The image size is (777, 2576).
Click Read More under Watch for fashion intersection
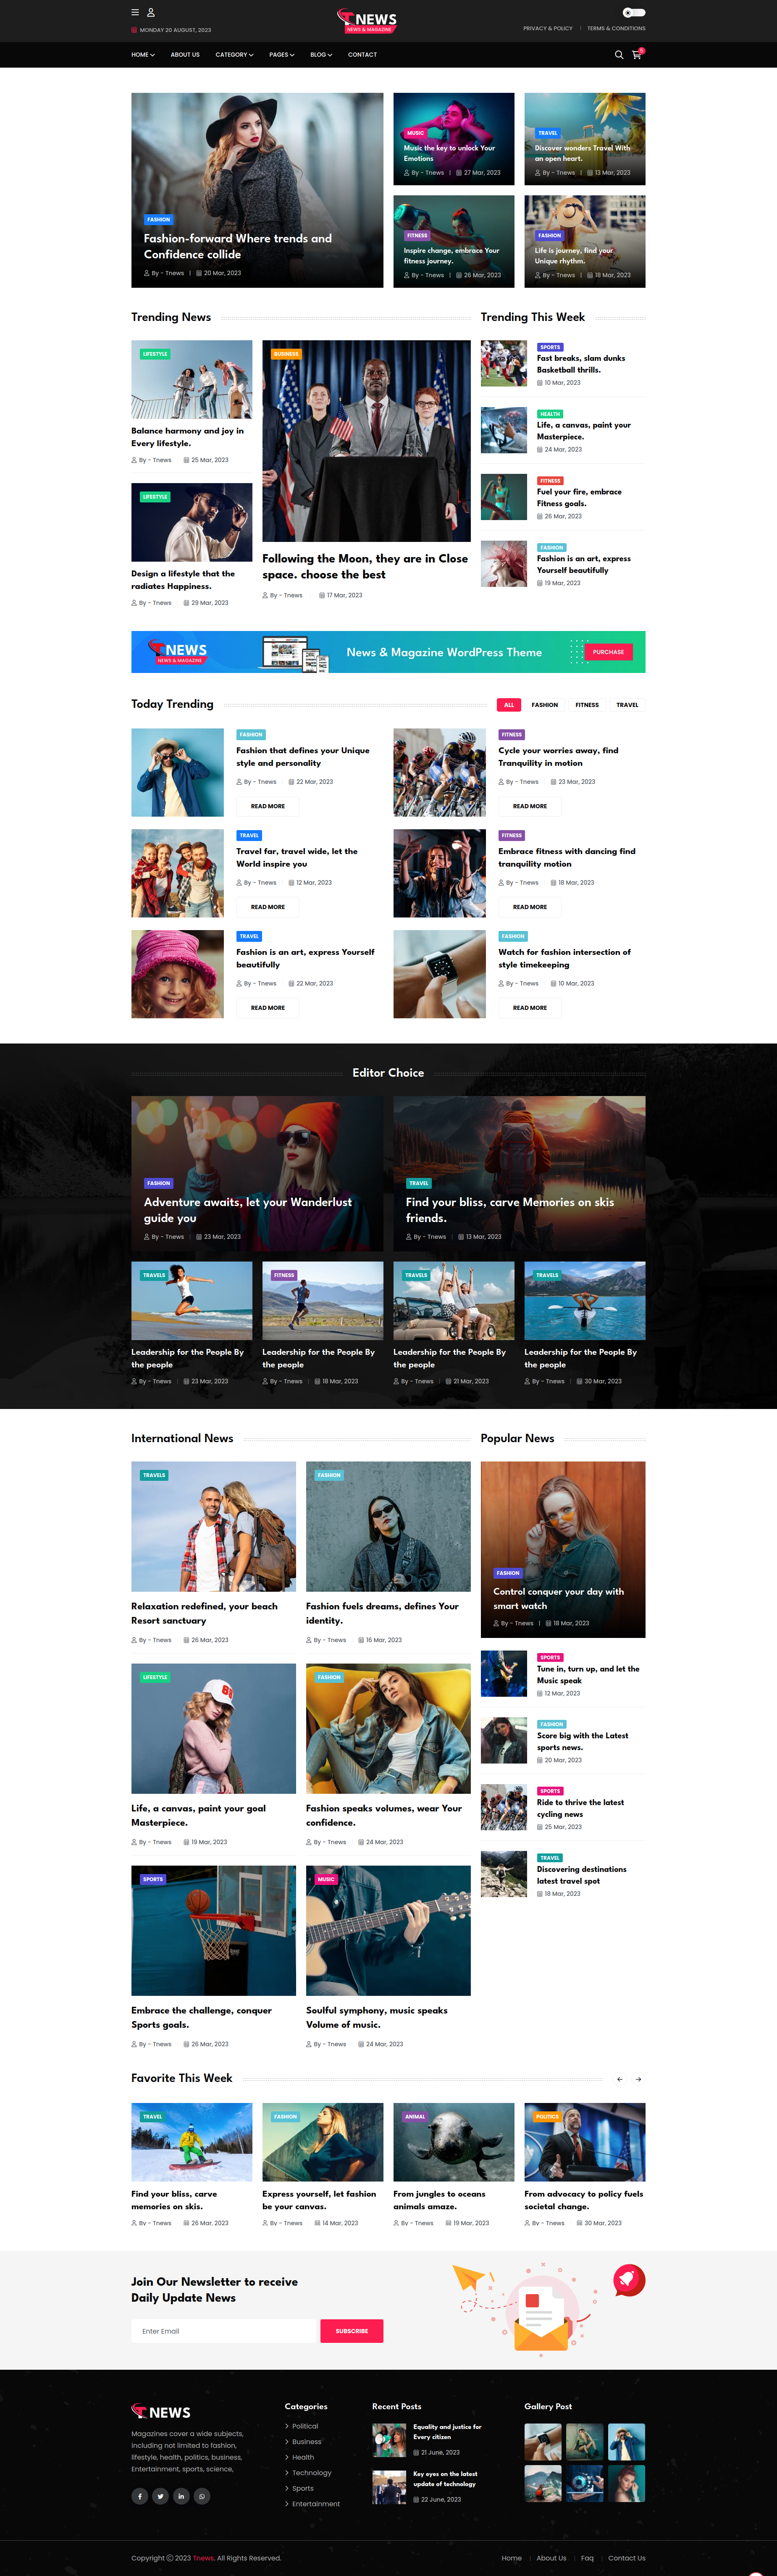(x=530, y=1008)
